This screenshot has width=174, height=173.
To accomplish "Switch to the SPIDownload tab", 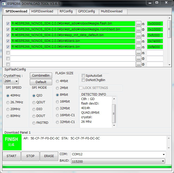I will coord(16,11).
